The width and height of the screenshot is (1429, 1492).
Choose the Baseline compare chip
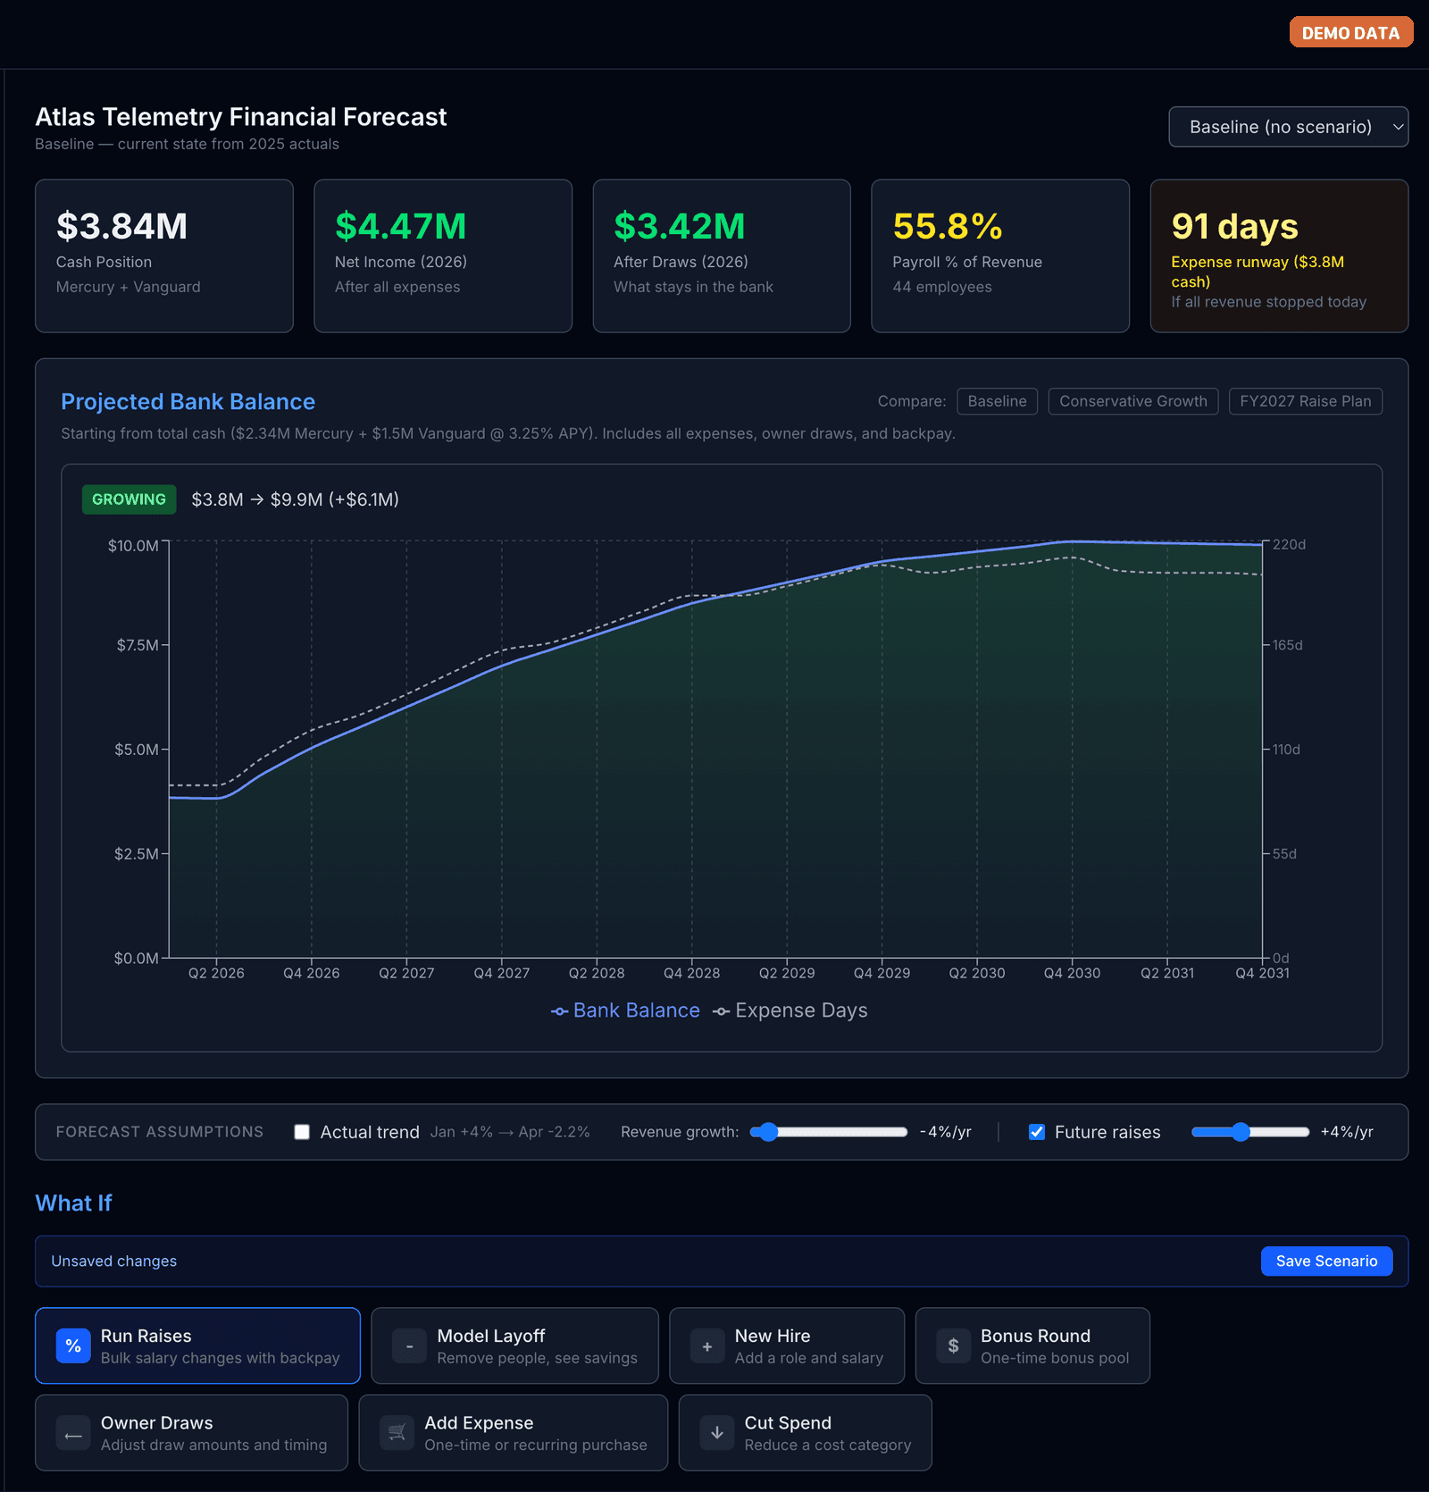coord(998,401)
